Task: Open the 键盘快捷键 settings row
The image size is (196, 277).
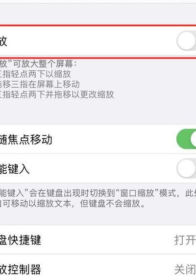Action: click(x=98, y=240)
